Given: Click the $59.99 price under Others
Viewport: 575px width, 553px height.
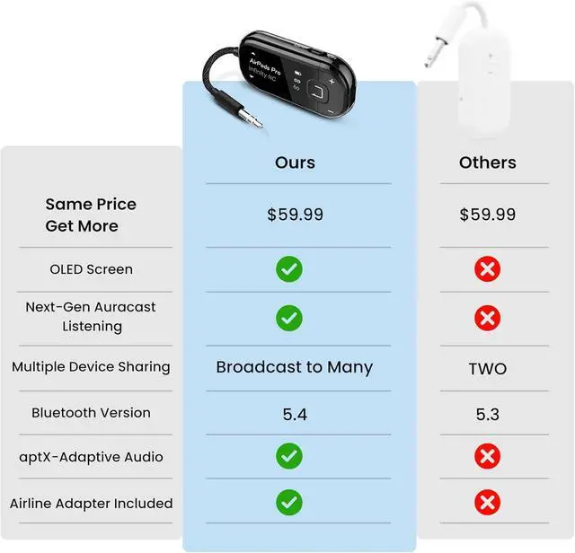Looking at the screenshot, I should pyautogui.click(x=487, y=215).
